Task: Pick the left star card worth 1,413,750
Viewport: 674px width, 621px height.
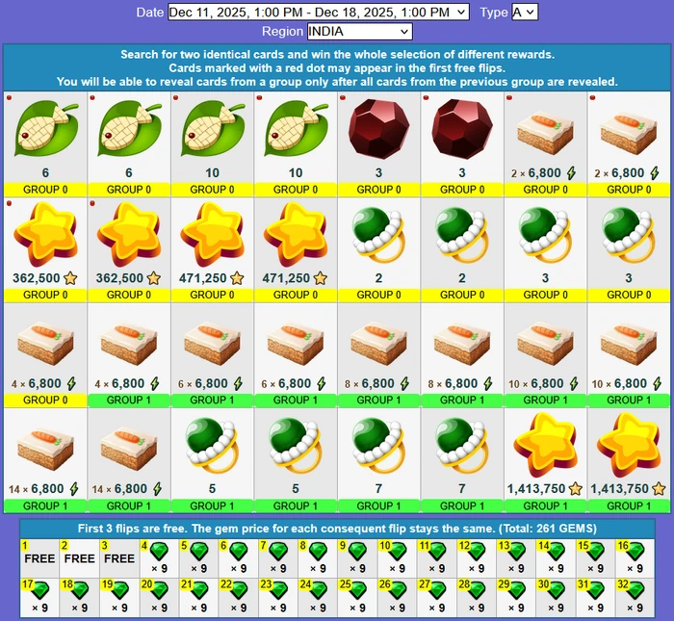Action: [x=546, y=460]
